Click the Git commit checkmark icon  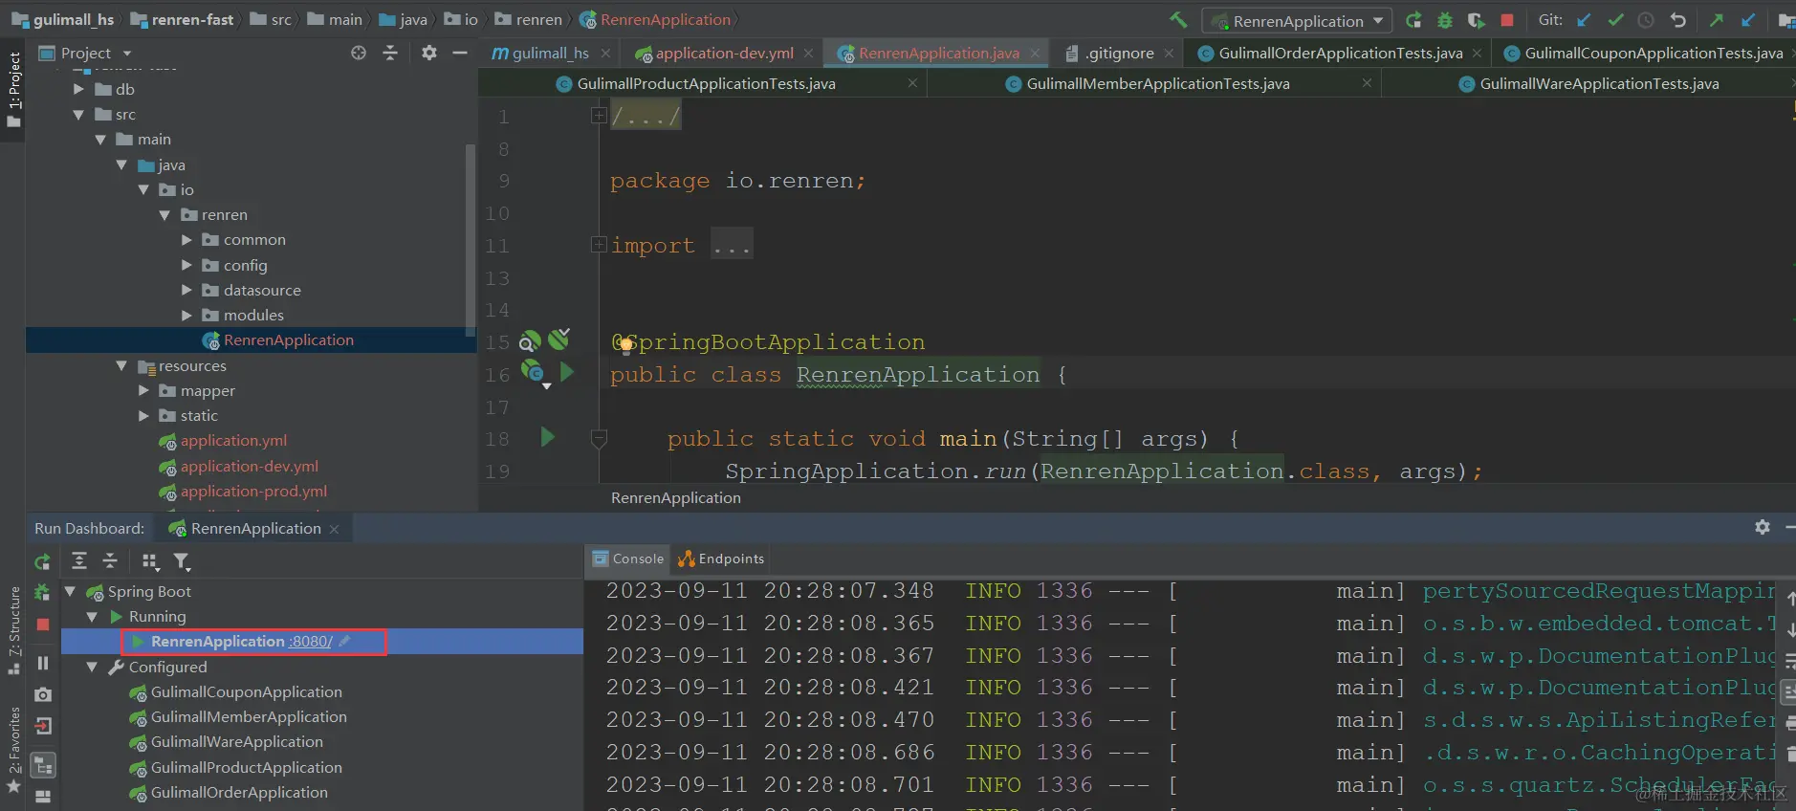(1615, 20)
